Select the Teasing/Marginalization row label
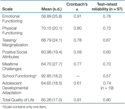This screenshot has height=109, width=125. tap(15, 42)
